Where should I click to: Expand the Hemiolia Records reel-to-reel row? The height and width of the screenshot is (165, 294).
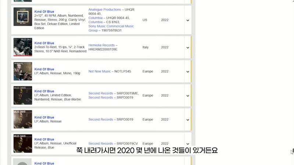pos(188,48)
